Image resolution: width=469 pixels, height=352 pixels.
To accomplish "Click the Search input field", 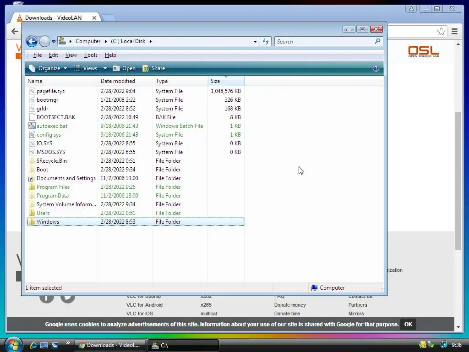I will [x=324, y=42].
